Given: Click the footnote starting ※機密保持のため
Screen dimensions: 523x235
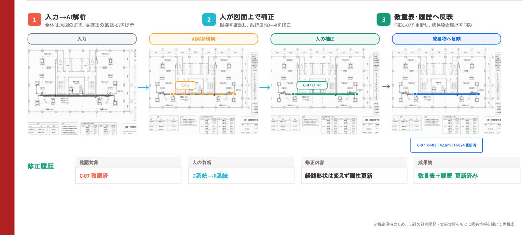Looking at the screenshot, I should (444, 225).
